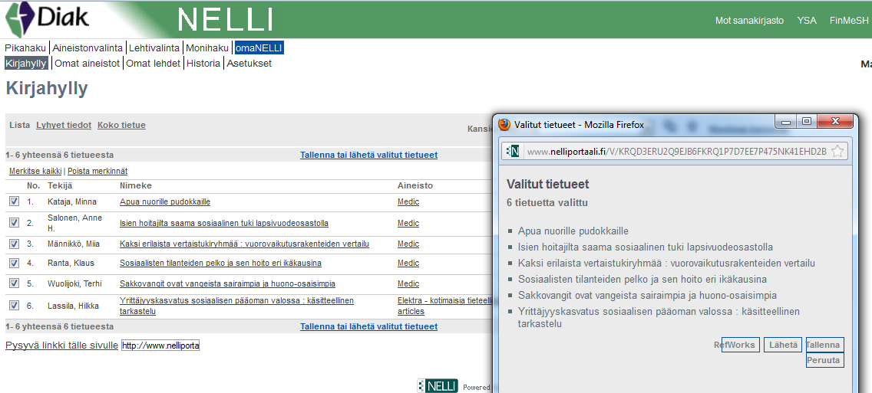Image resolution: width=872 pixels, height=393 pixels.
Task: Click the Tallenna button in popup
Action: tap(824, 345)
